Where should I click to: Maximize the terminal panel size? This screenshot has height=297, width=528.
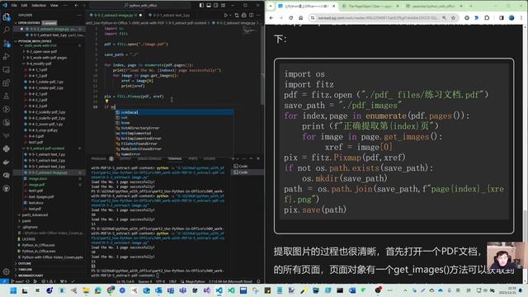251,158
